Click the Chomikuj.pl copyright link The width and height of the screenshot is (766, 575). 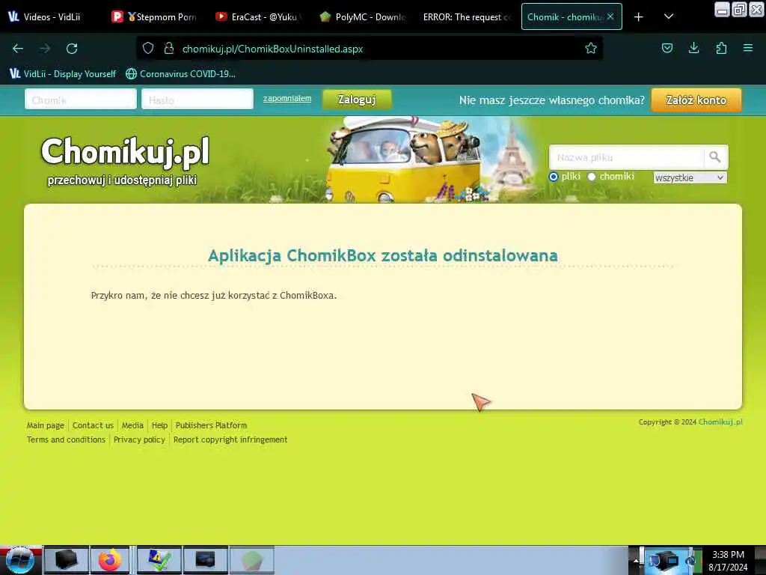[x=720, y=422]
